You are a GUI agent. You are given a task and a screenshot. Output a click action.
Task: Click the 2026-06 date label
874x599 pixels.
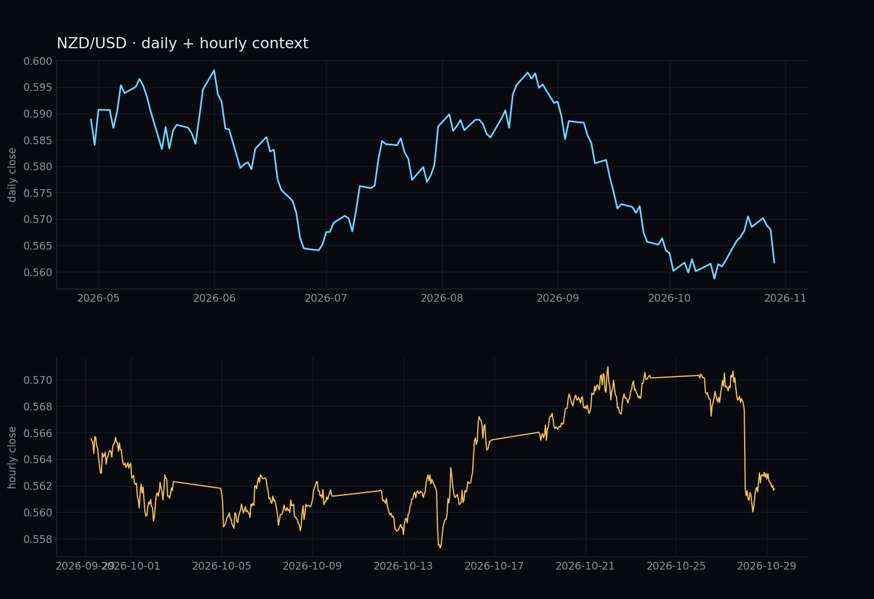pos(214,298)
